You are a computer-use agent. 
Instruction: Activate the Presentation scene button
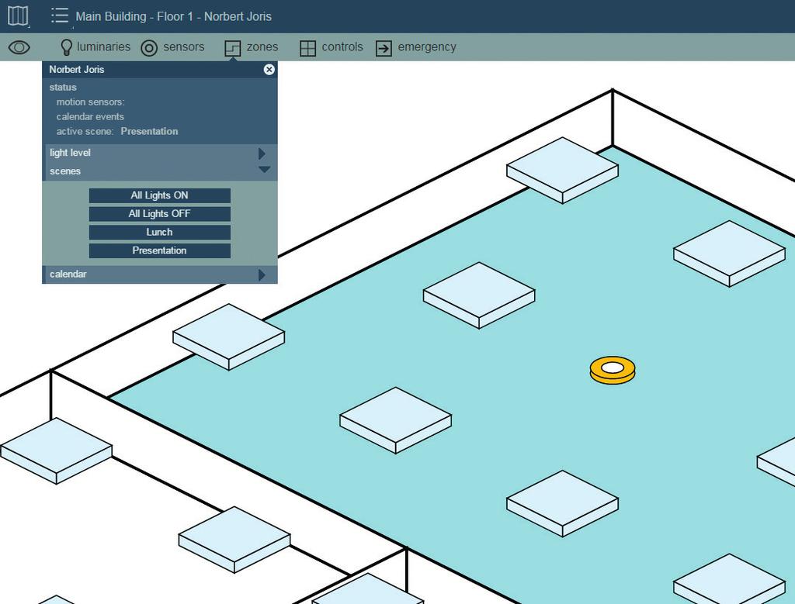click(160, 250)
